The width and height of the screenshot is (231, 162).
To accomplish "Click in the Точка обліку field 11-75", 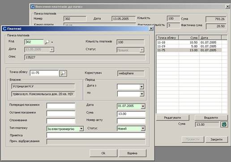I will [44, 73].
